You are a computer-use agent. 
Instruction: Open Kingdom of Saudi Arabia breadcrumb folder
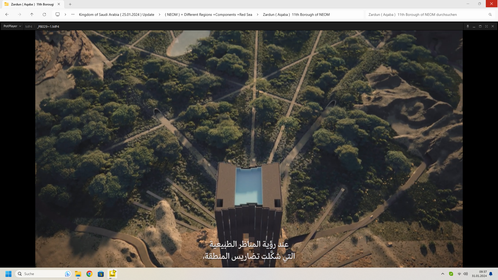116,15
